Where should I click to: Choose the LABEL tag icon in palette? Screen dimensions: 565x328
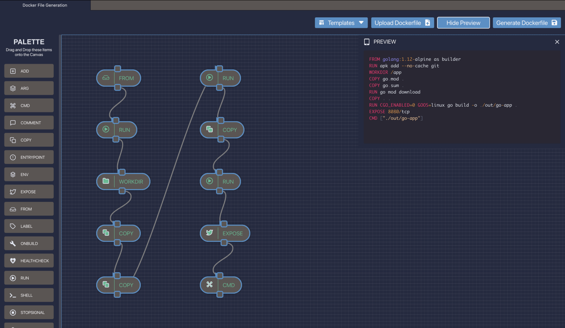tap(13, 226)
